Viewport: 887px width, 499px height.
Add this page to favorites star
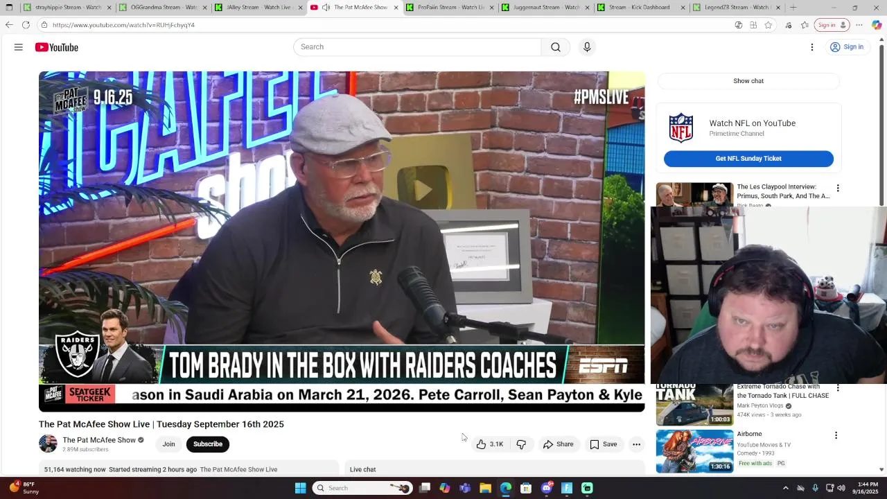tap(769, 25)
